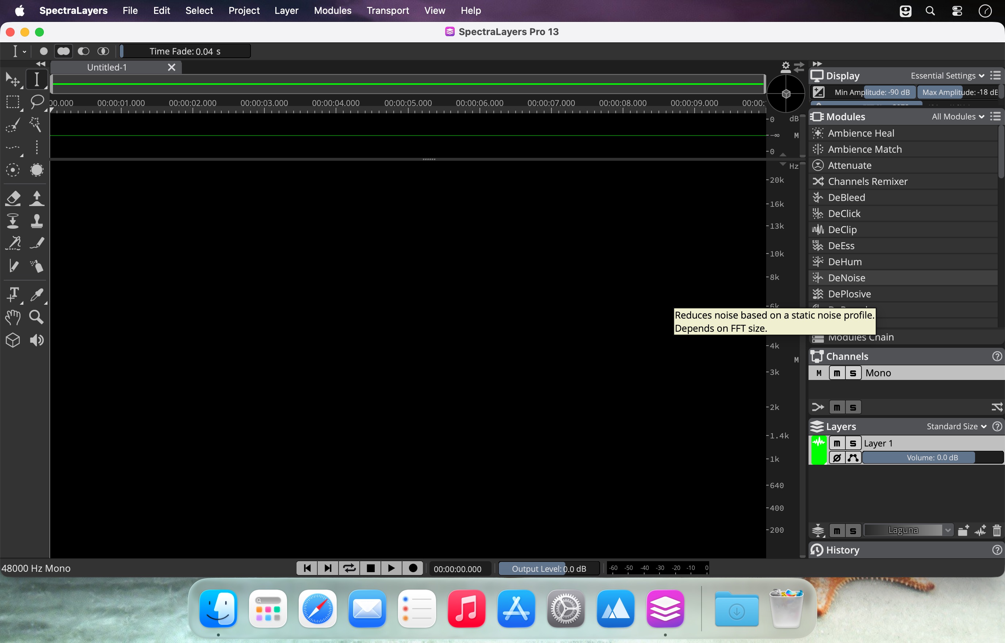This screenshot has height=643, width=1005.
Task: Open the Channels Remixer module
Action: (x=903, y=181)
